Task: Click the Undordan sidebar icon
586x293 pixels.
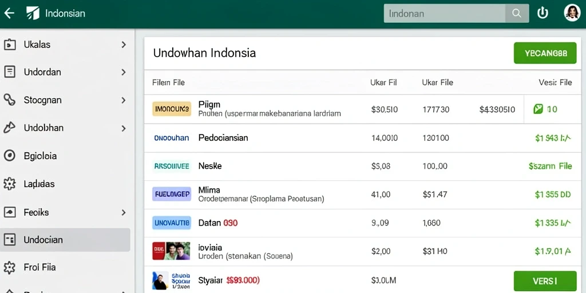Action: 9,72
